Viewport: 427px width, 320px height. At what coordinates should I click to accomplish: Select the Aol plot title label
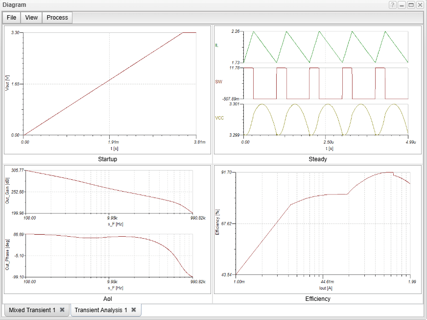(x=107, y=299)
